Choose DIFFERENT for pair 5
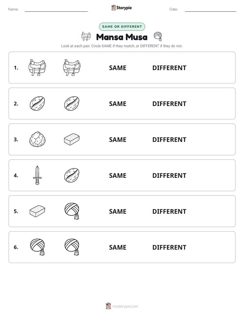 pos(169,211)
